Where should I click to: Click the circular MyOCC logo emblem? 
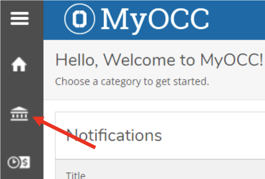pyautogui.click(x=80, y=19)
